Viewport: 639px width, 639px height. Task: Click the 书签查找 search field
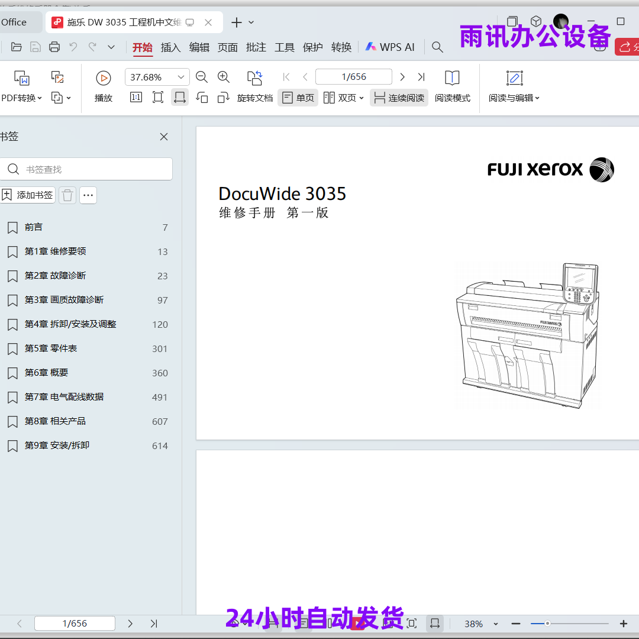pos(86,169)
